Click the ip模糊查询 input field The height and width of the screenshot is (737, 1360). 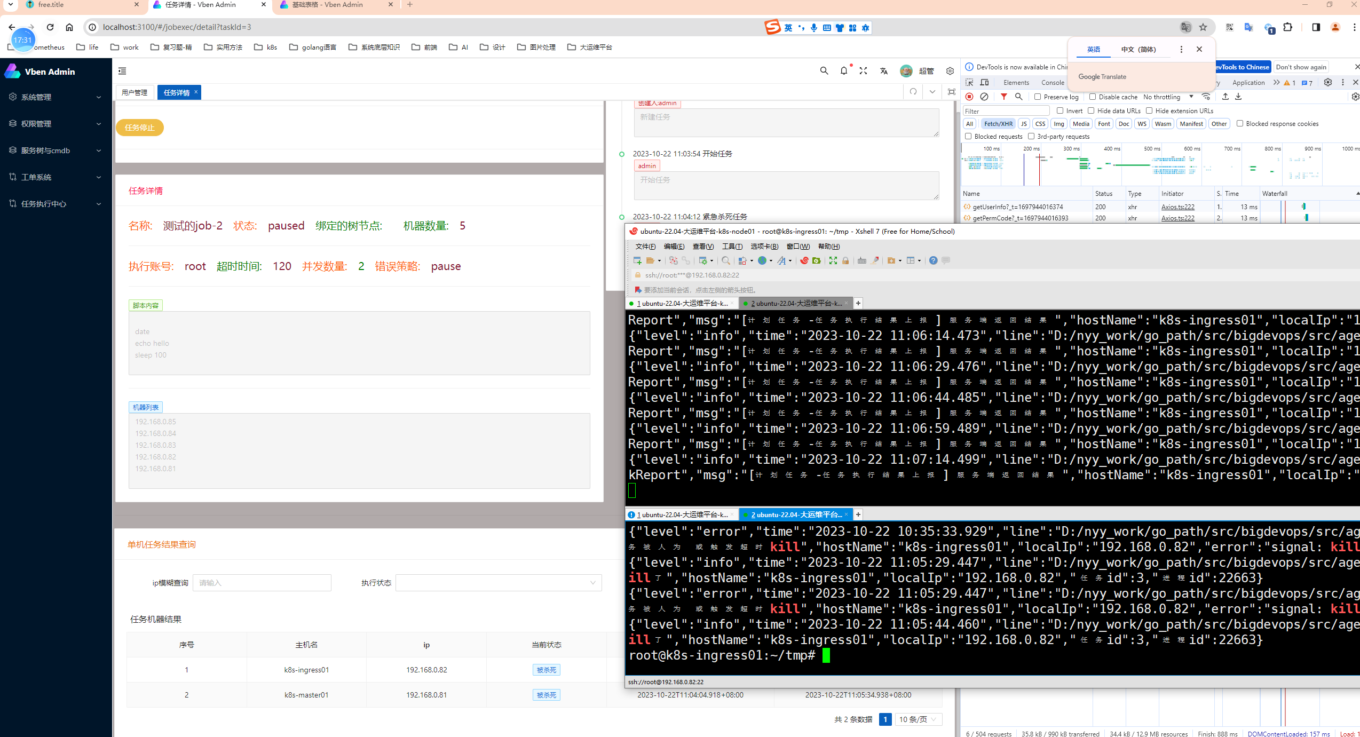[x=262, y=583]
